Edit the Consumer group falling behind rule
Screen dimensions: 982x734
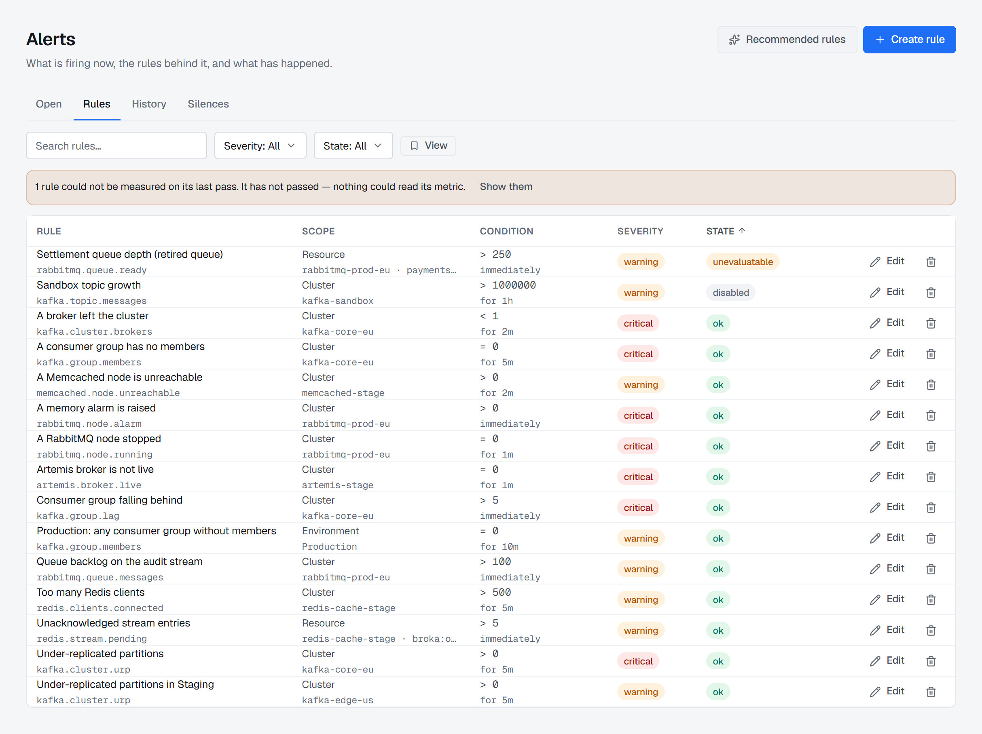coord(887,507)
